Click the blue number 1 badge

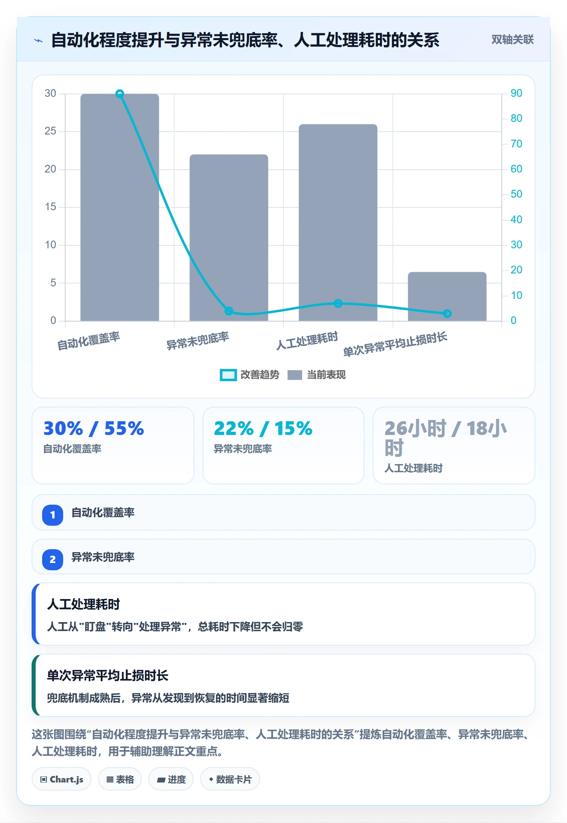click(x=53, y=515)
